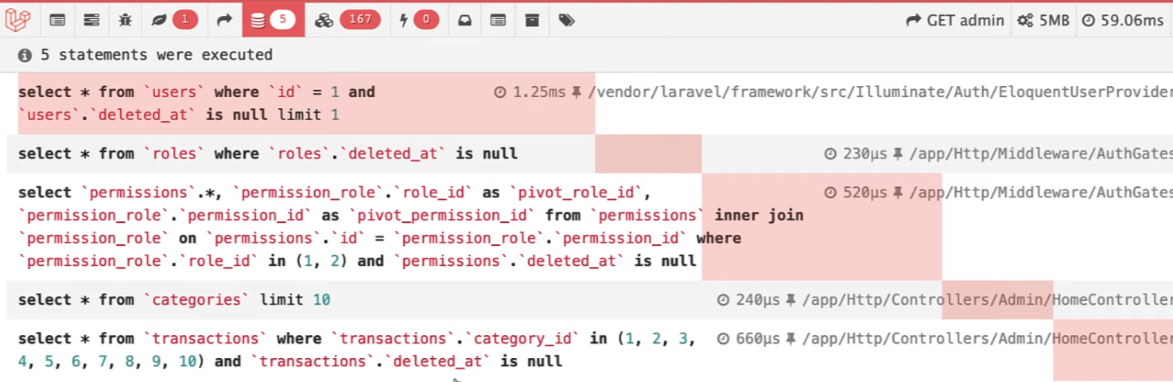1173x382 pixels.
Task: Click the 59.06ms request duration indicator
Action: tap(1123, 21)
